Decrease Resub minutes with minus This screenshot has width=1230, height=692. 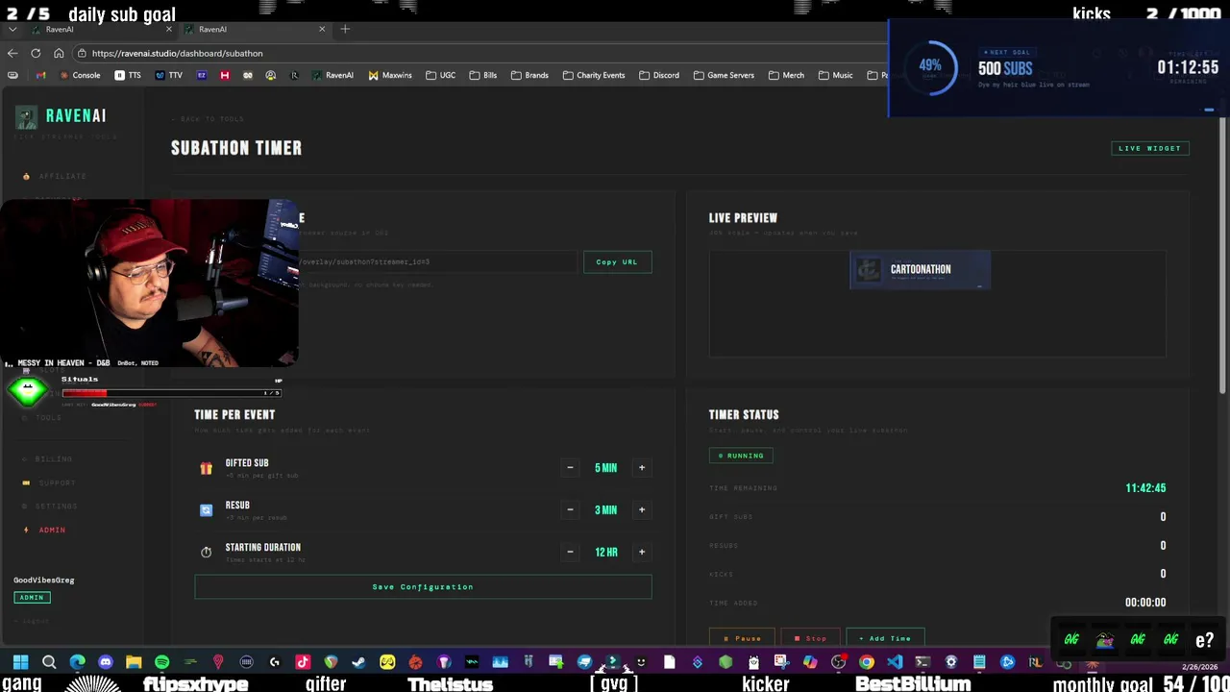coord(570,510)
